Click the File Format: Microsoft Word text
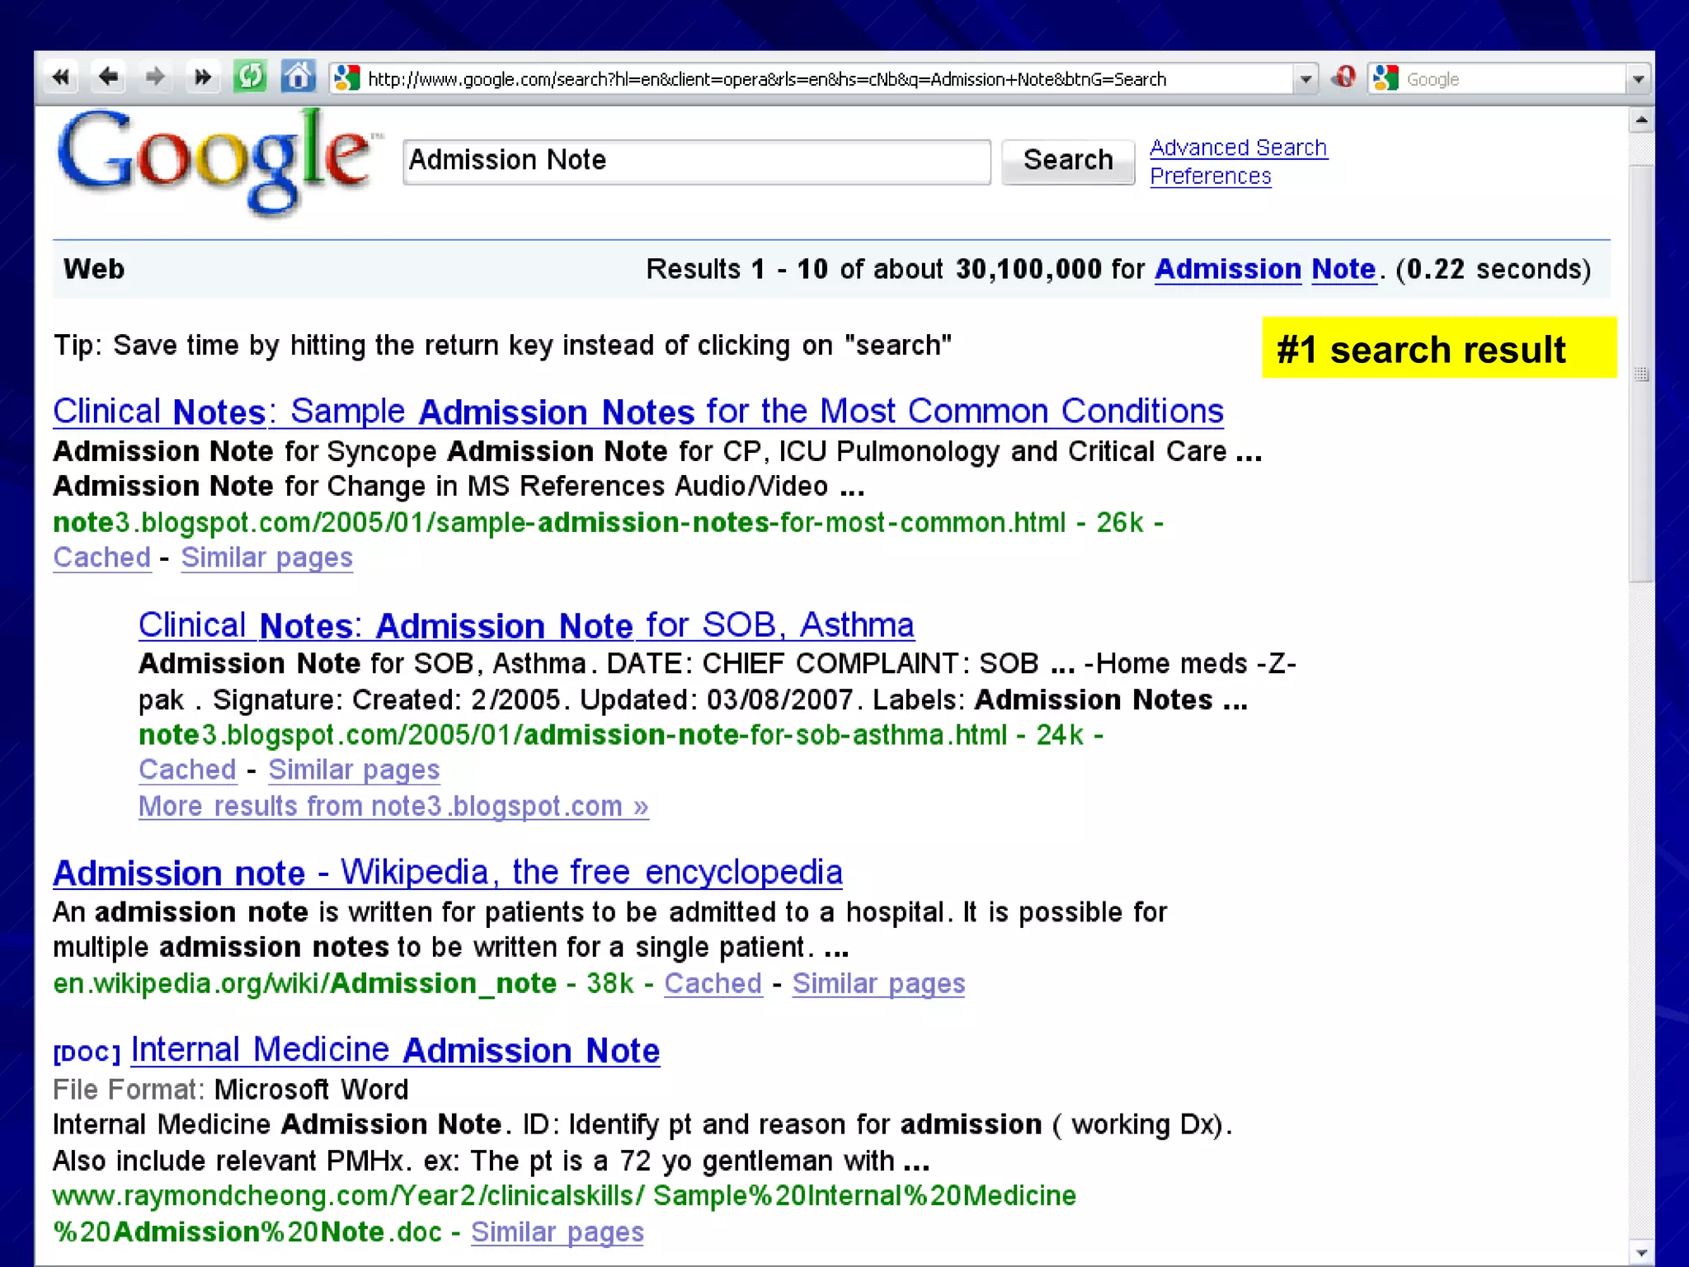 point(230,1090)
